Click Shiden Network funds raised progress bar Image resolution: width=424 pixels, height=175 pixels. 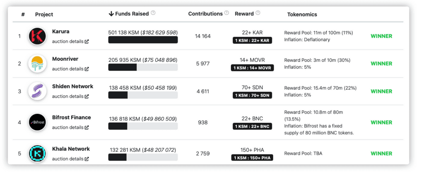(x=143, y=95)
